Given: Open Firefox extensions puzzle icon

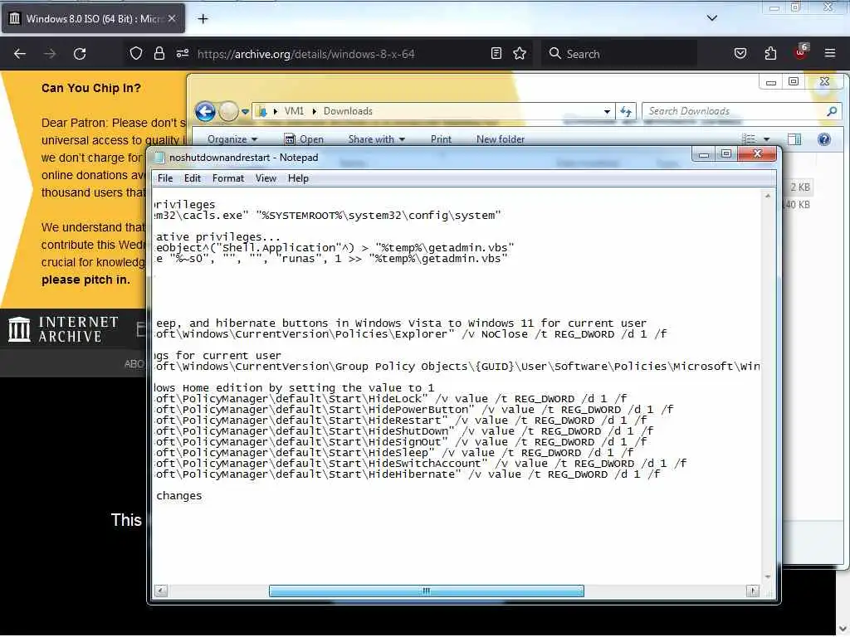Looking at the screenshot, I should point(770,53).
